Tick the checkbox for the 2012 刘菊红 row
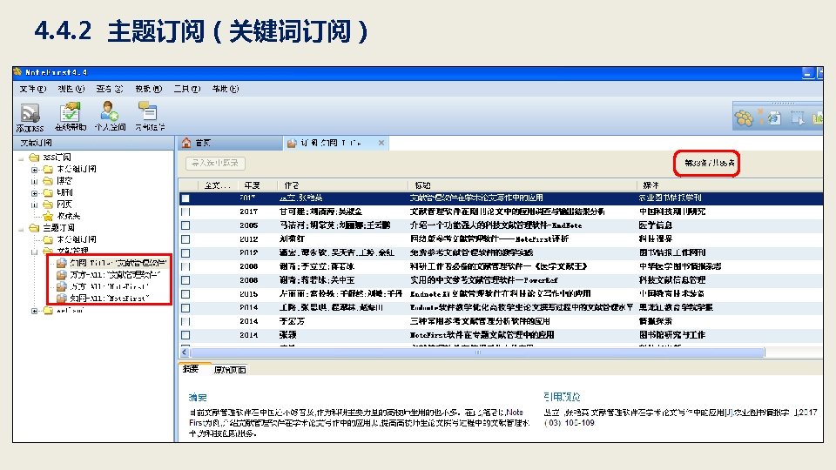 [x=185, y=239]
